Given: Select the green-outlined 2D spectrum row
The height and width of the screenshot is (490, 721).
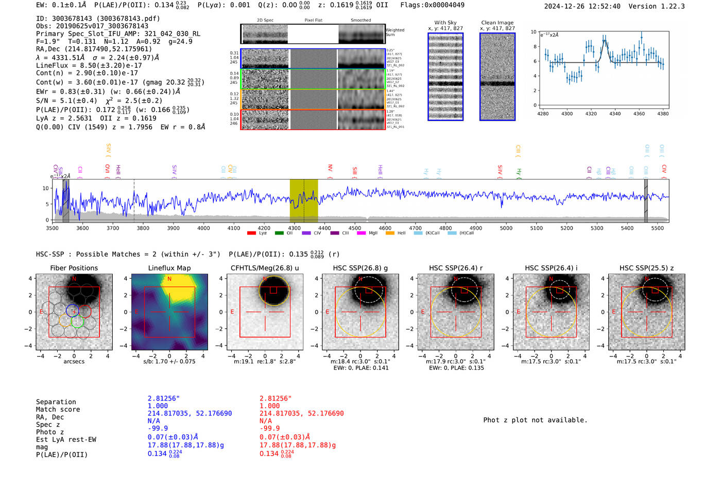Looking at the screenshot, I should click(x=313, y=79).
